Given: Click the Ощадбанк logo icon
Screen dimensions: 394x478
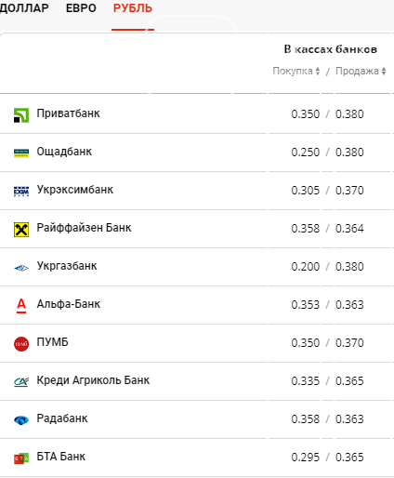Looking at the screenshot, I should click(x=21, y=153).
